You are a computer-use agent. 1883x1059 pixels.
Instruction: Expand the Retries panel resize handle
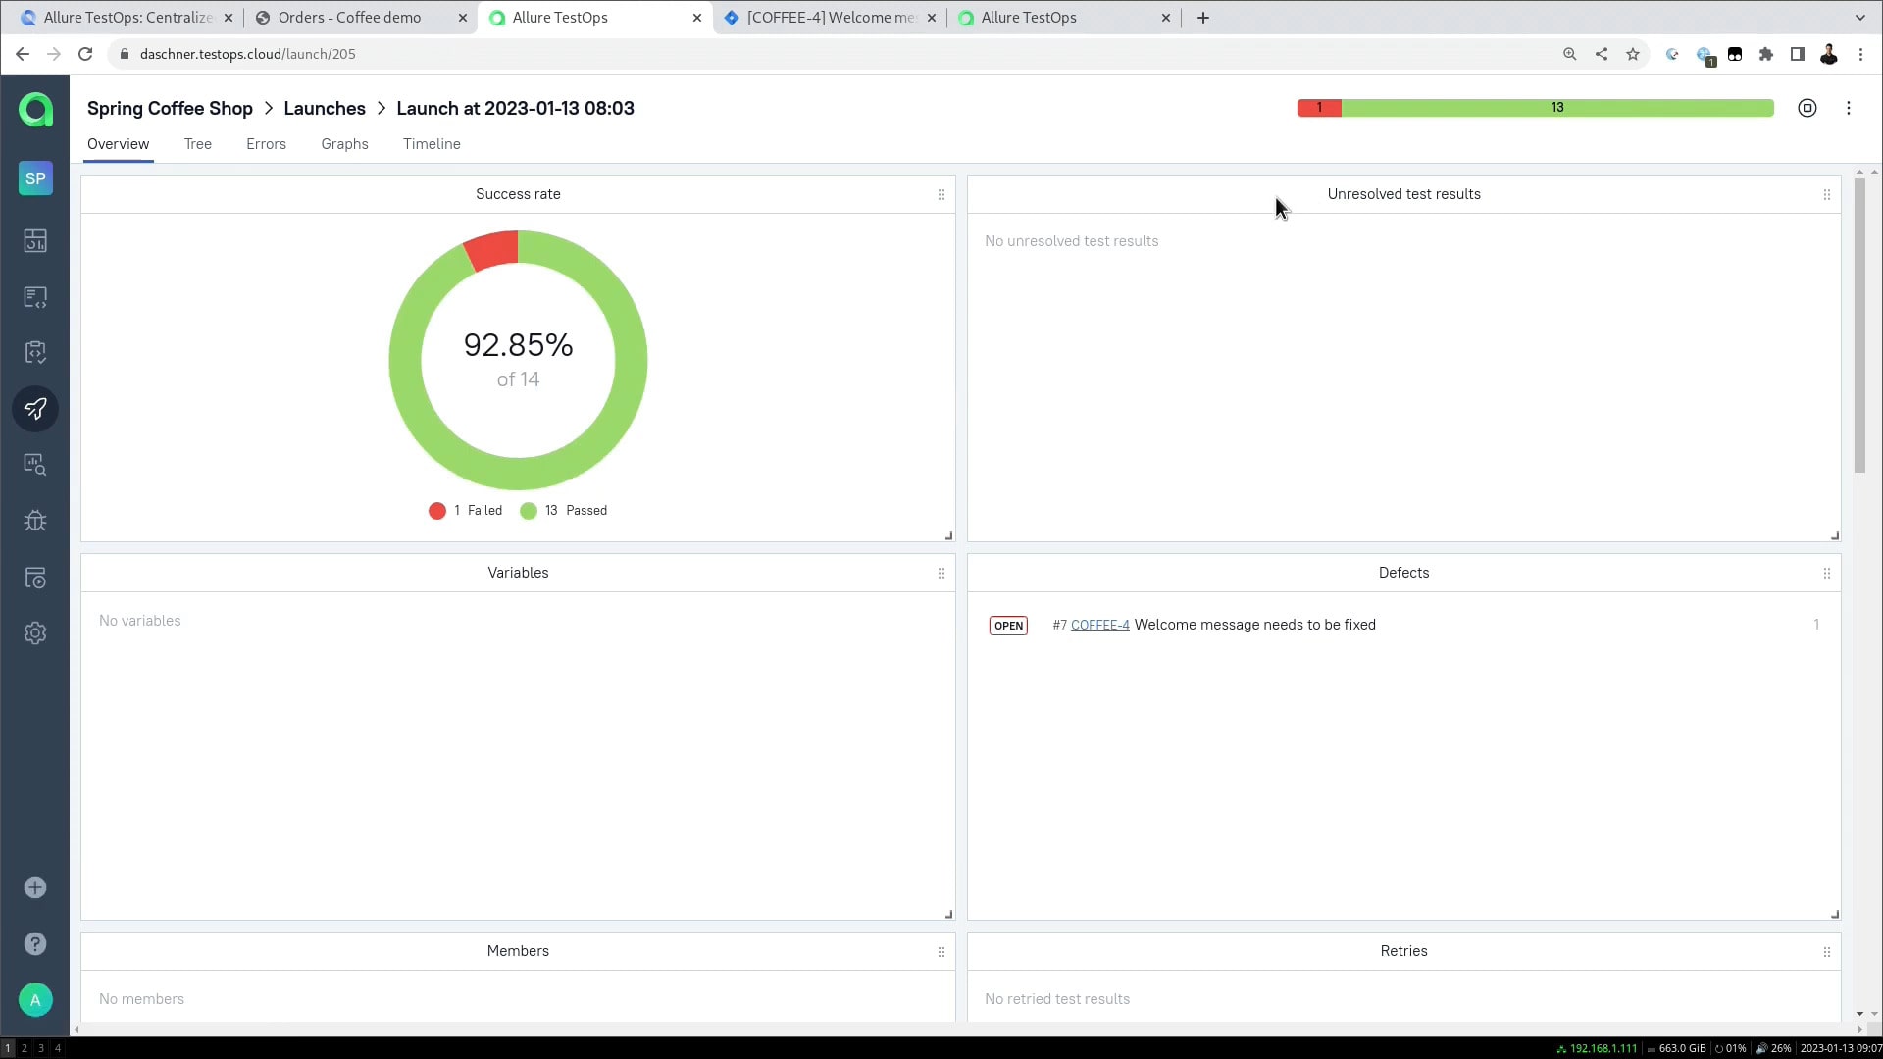pyautogui.click(x=1834, y=914)
